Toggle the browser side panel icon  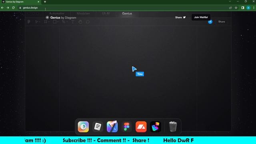point(243,8)
